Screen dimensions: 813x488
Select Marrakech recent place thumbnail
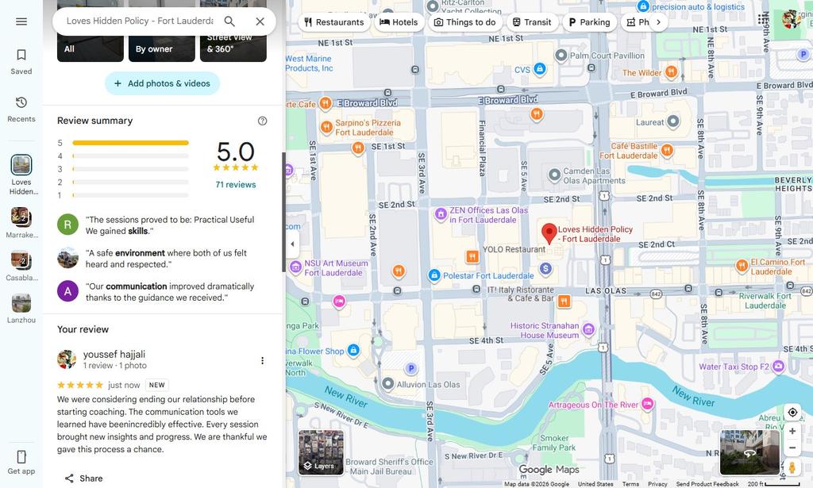[21, 217]
